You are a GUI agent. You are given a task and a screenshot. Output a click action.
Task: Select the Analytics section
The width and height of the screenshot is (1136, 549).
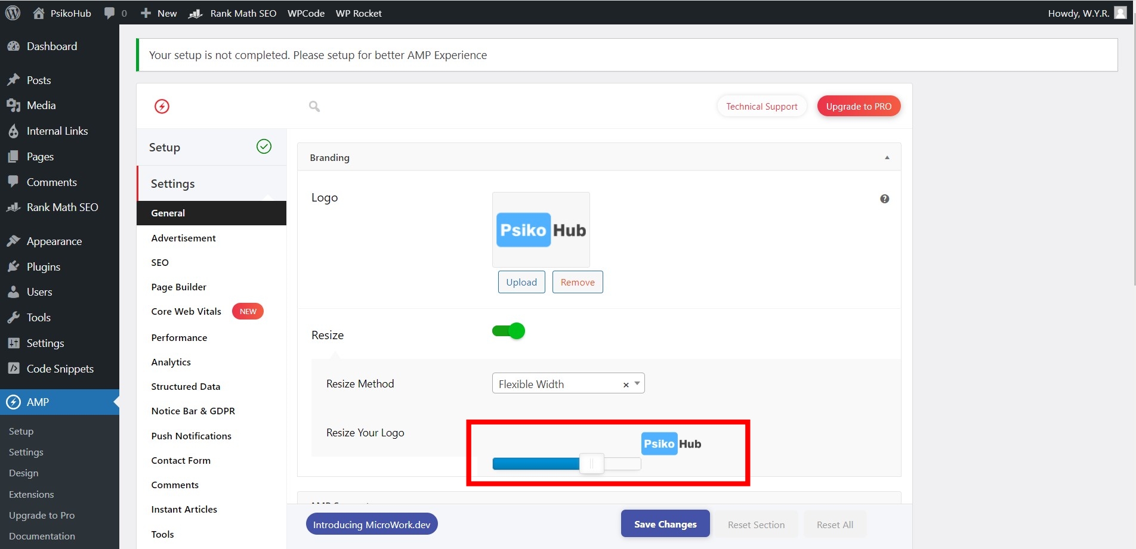click(x=171, y=362)
